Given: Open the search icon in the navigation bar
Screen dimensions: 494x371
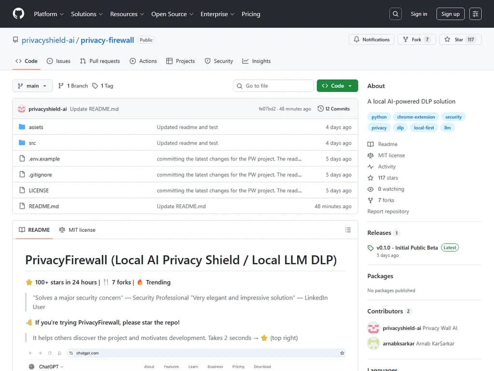Looking at the screenshot, I should coord(395,14).
